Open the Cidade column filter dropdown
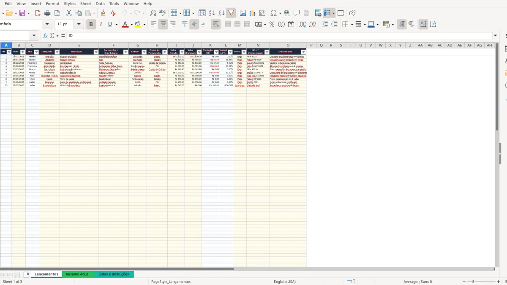The height and width of the screenshot is (285, 507). [x=144, y=52]
